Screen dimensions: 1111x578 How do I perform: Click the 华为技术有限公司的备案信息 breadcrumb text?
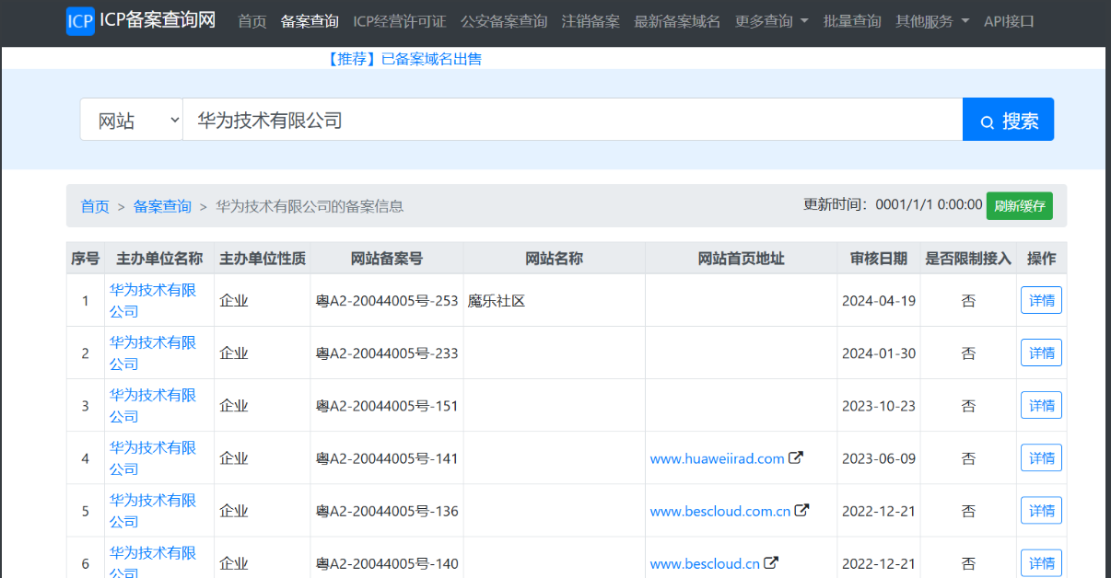tap(310, 206)
